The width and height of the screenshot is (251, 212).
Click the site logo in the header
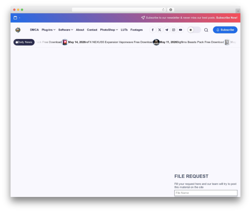[18, 30]
